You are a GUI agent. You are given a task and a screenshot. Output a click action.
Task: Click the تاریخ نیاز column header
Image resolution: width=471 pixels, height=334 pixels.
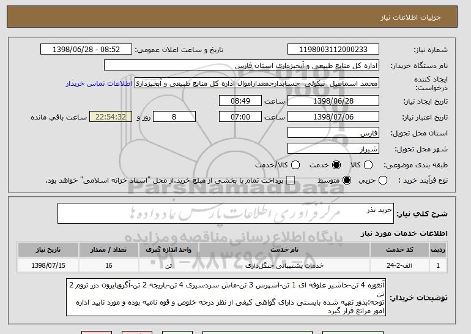(48, 250)
